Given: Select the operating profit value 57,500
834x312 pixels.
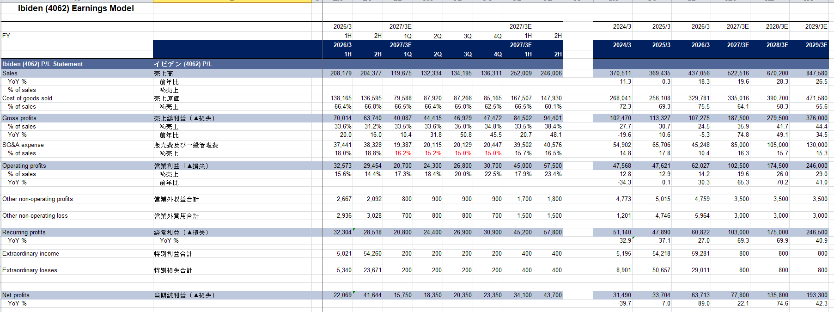Looking at the screenshot, I should coord(553,165).
